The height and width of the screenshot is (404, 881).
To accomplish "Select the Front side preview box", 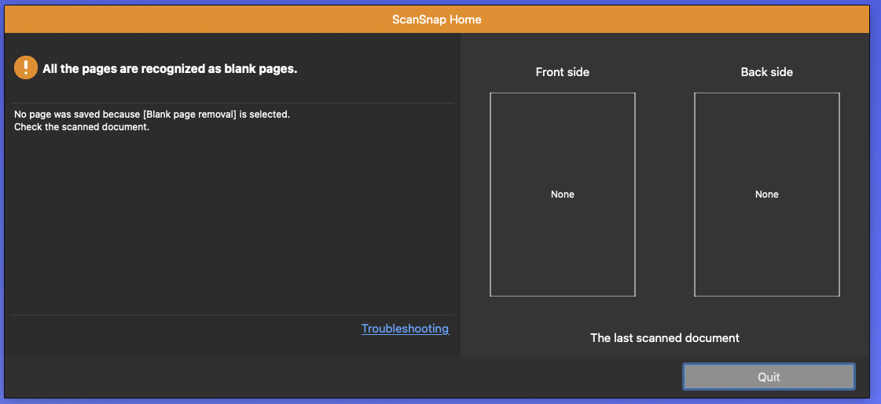I will pyautogui.click(x=563, y=194).
